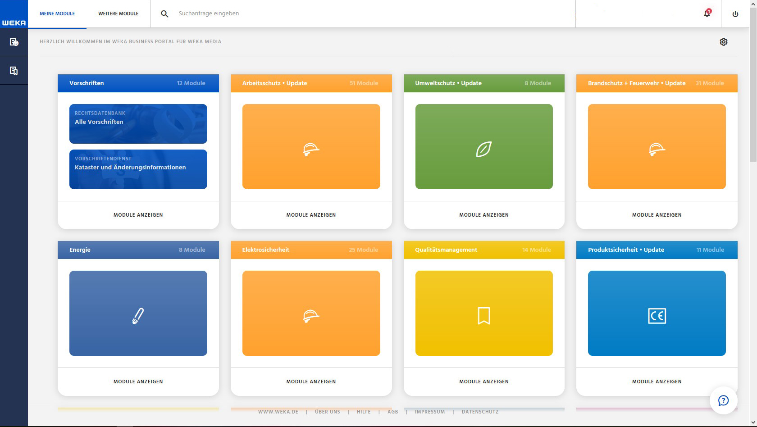
Task: Open the Alle Vorschriften Rechtsdatenbank card
Action: (x=138, y=123)
